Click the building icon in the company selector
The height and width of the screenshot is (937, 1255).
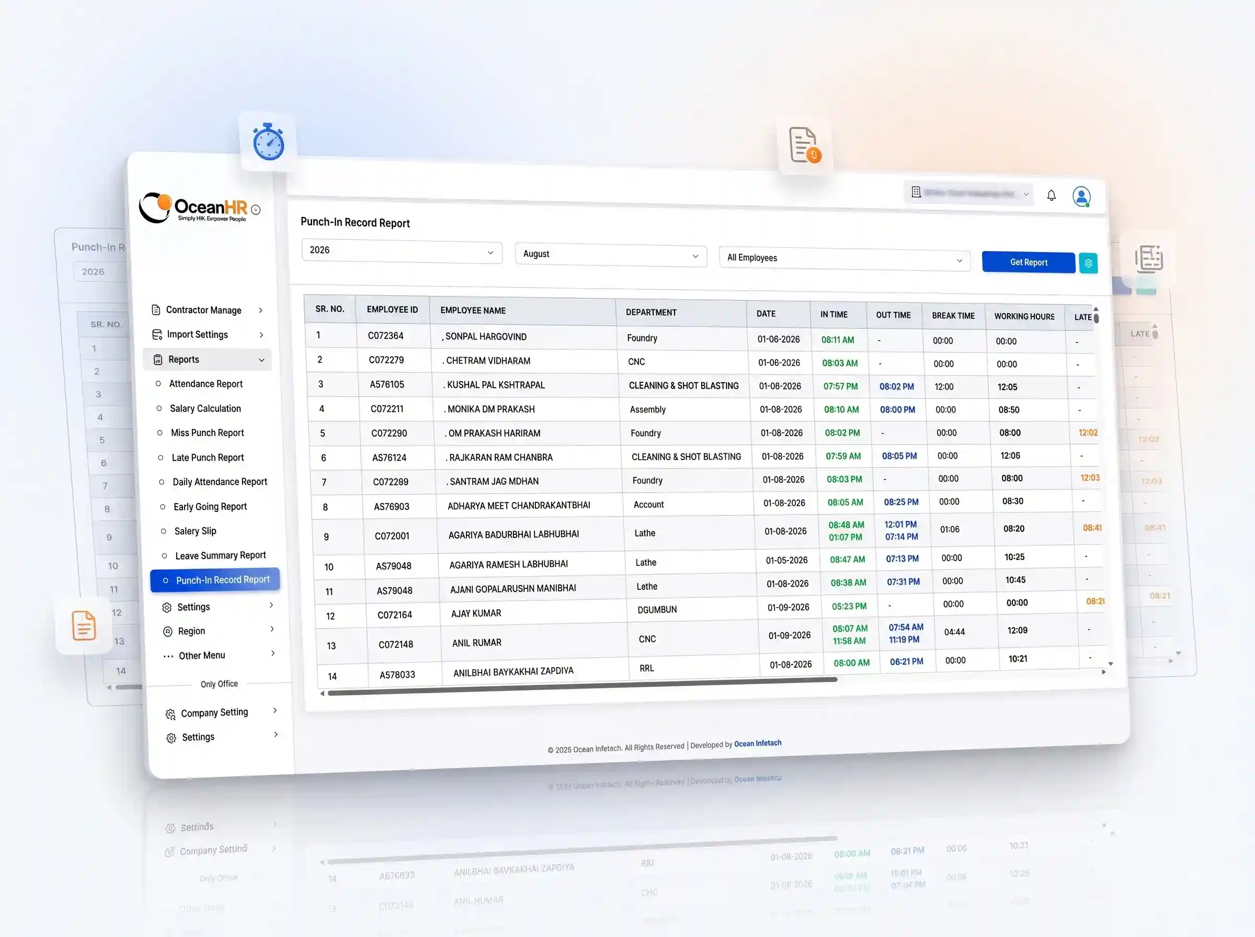[916, 192]
